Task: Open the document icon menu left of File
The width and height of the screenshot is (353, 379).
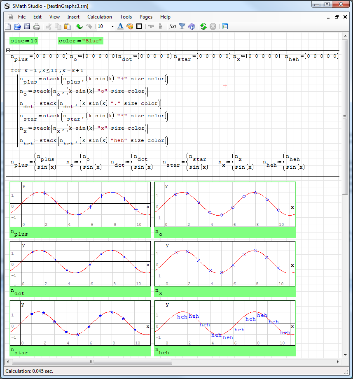Action: (10, 17)
